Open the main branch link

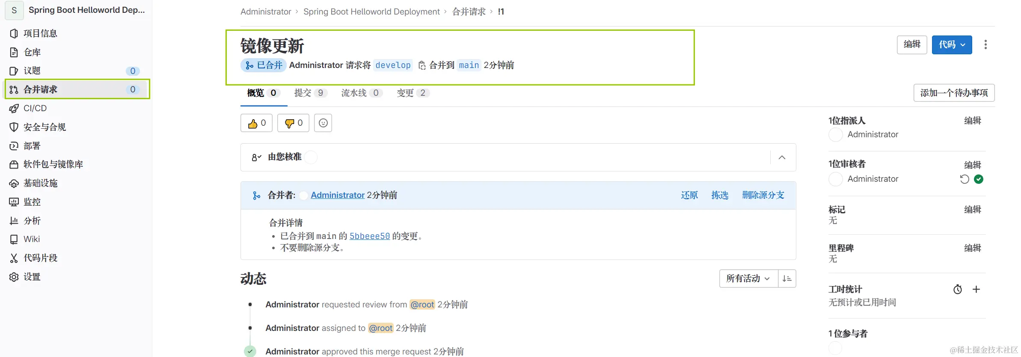tap(469, 65)
